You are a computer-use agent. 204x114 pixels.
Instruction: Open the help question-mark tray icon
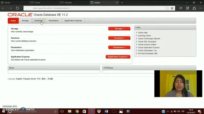pos(164,111)
